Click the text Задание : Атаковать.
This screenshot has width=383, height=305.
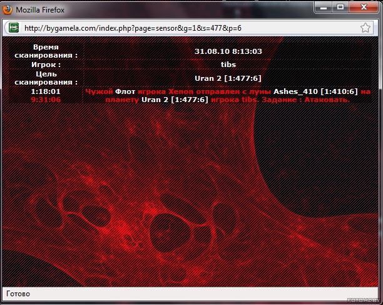pyautogui.click(x=305, y=100)
